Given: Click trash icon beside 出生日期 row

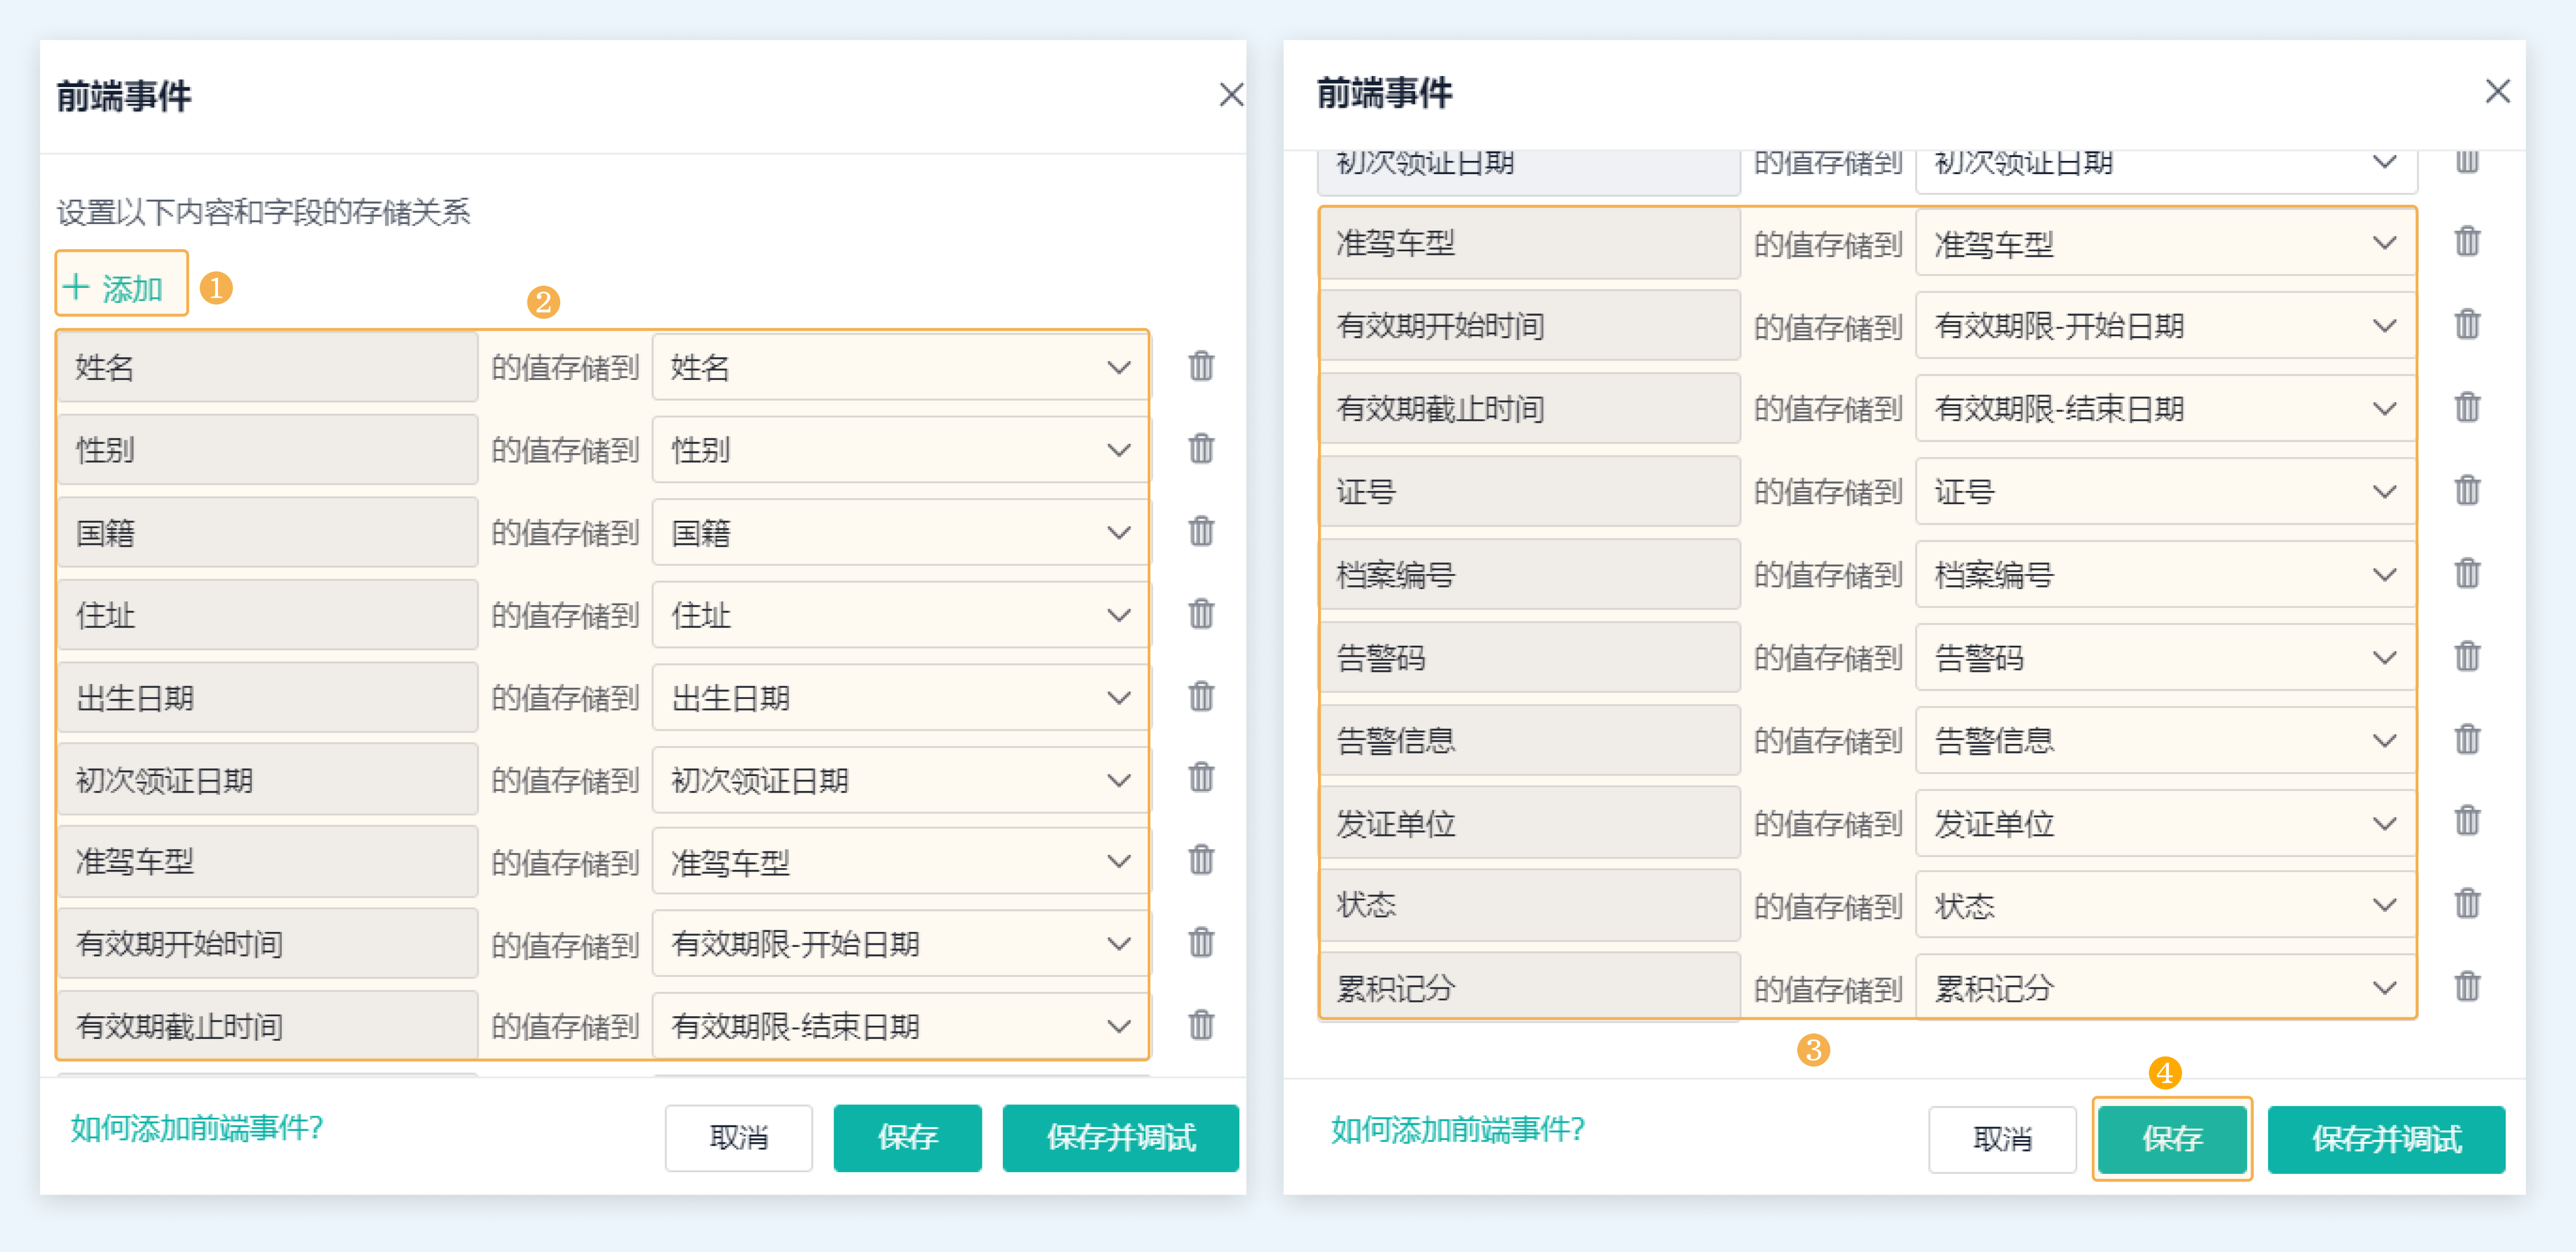Looking at the screenshot, I should [x=1201, y=696].
